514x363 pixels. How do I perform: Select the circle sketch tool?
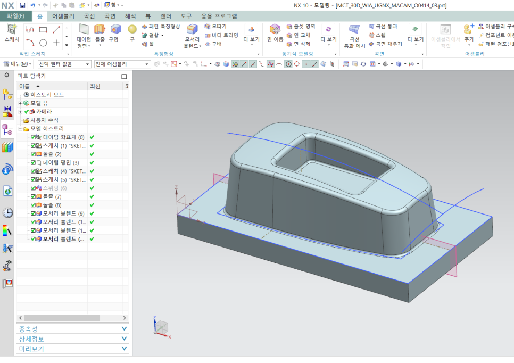click(x=43, y=43)
